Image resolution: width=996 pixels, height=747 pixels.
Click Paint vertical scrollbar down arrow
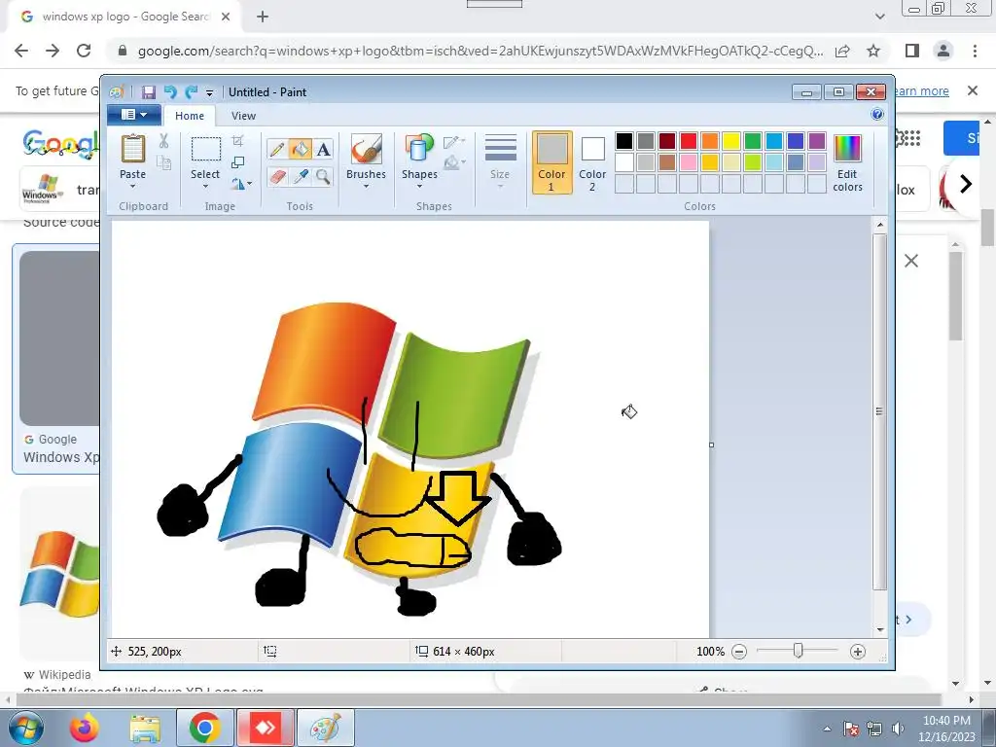click(x=880, y=630)
